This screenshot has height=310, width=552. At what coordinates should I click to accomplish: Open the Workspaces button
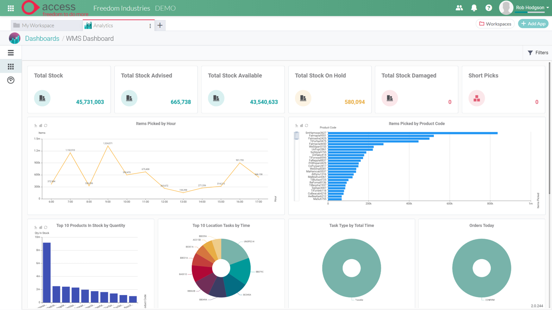[x=495, y=24]
